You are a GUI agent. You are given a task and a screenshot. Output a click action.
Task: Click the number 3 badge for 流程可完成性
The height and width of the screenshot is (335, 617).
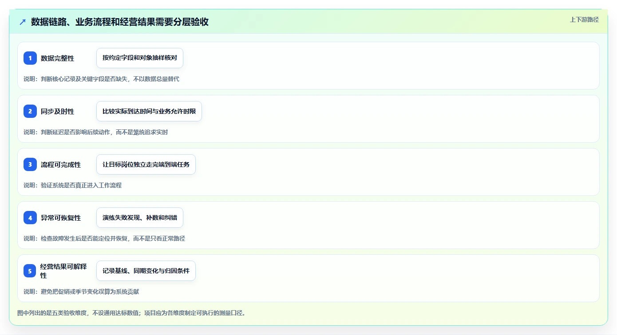click(30, 164)
